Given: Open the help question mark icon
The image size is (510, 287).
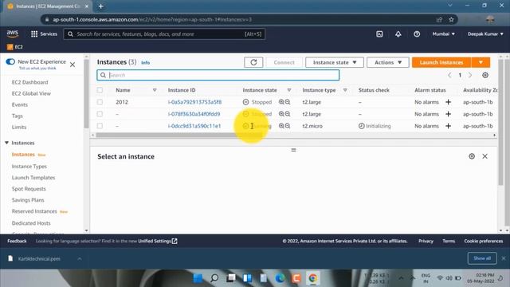Looking at the screenshot, I should [417, 33].
